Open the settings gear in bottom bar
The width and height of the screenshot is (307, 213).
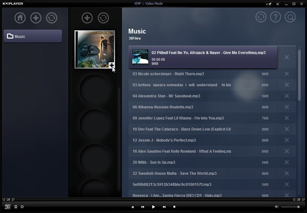pyautogui.click(x=22, y=207)
